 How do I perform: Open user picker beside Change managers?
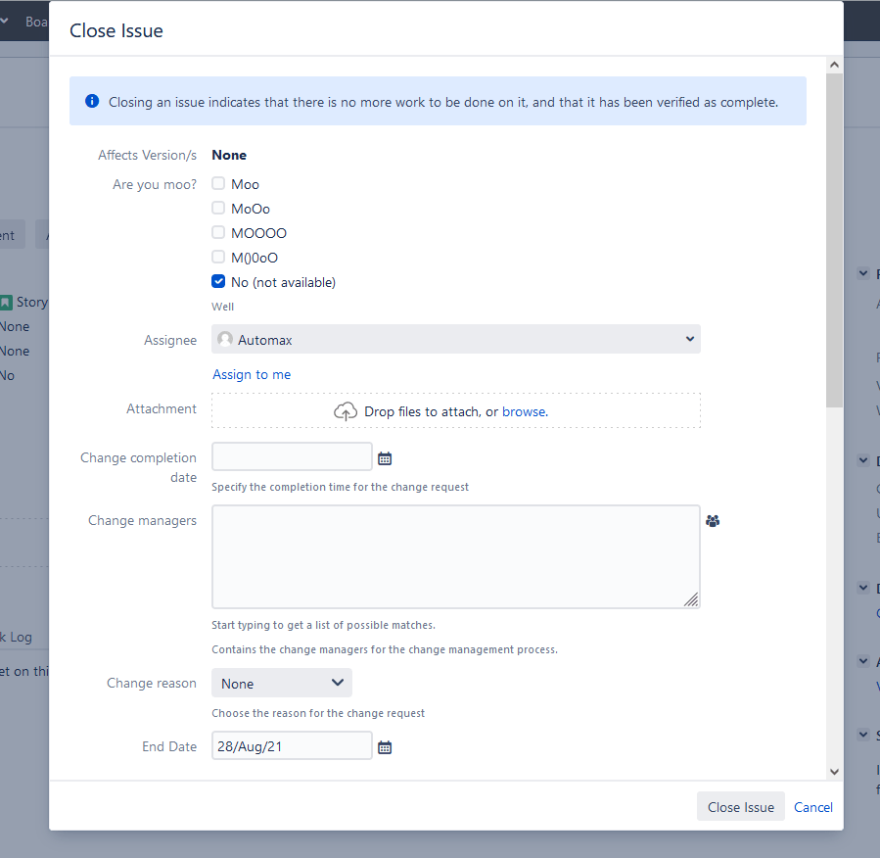pos(713,521)
